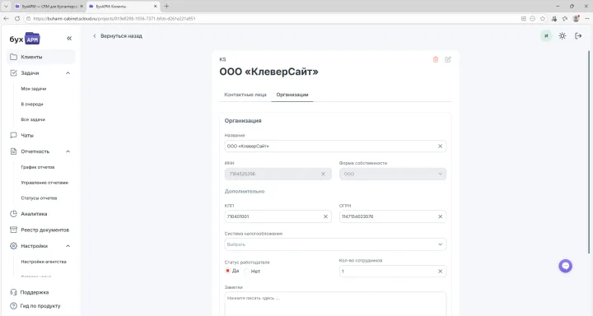Screen dimensions: 593x316
Task: Switch to Контактные лица tab
Action: click(x=245, y=95)
